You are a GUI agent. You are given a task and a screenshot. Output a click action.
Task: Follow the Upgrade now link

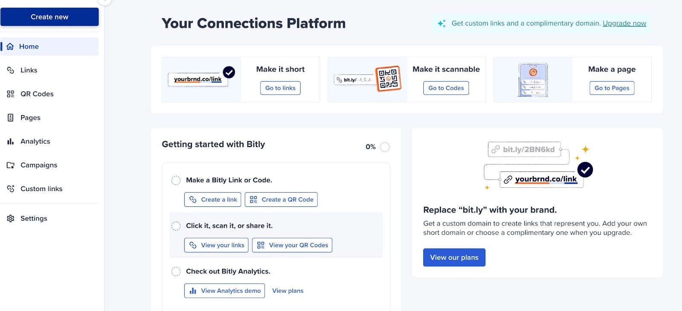[624, 23]
